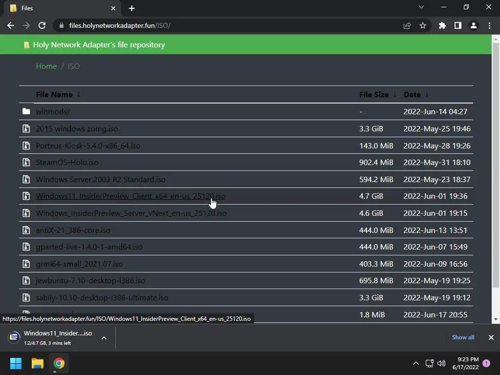Click the file icon beside 2015 windows zomg.iso

tap(26, 128)
